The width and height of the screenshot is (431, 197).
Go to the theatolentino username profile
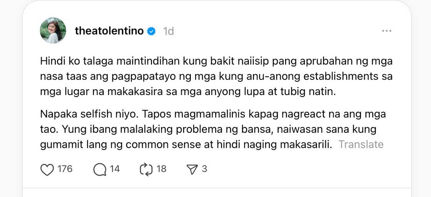(110, 31)
